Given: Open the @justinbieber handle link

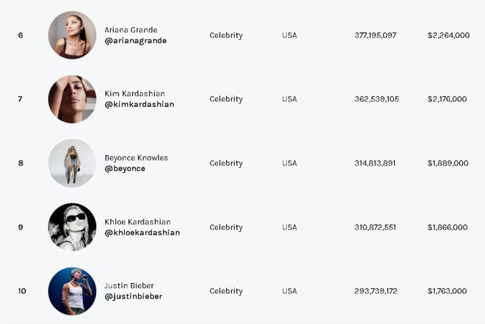Looking at the screenshot, I should 133,297.
